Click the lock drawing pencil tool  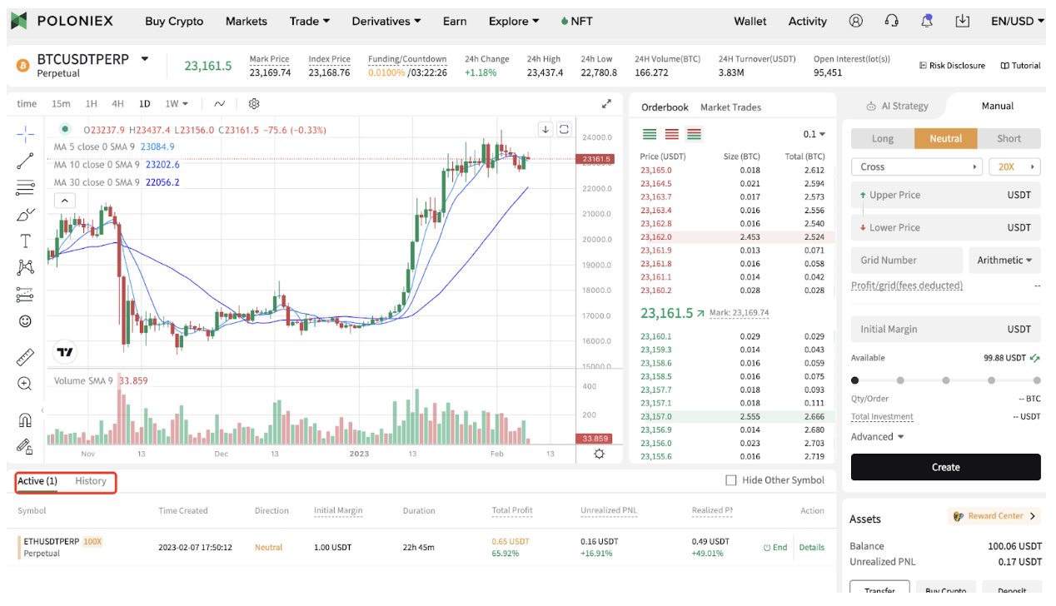25,446
